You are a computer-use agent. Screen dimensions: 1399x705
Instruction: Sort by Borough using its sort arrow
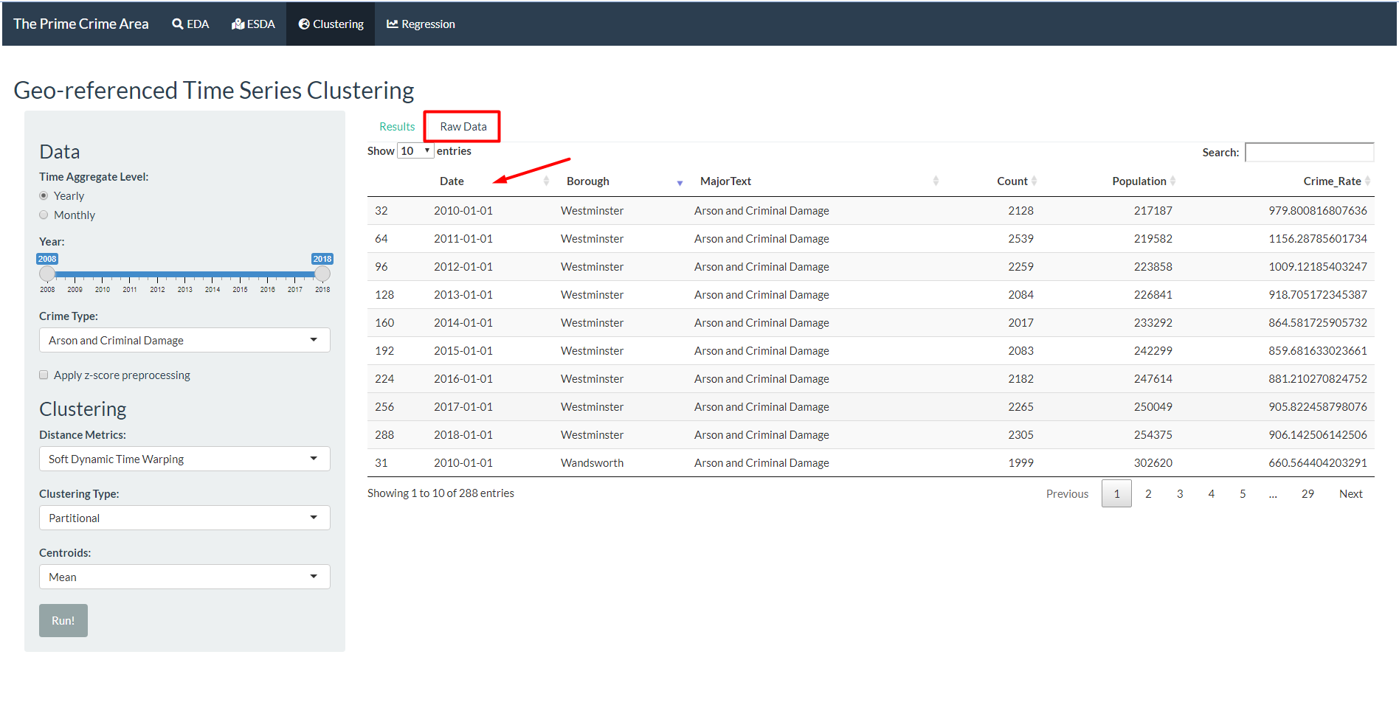680,182
